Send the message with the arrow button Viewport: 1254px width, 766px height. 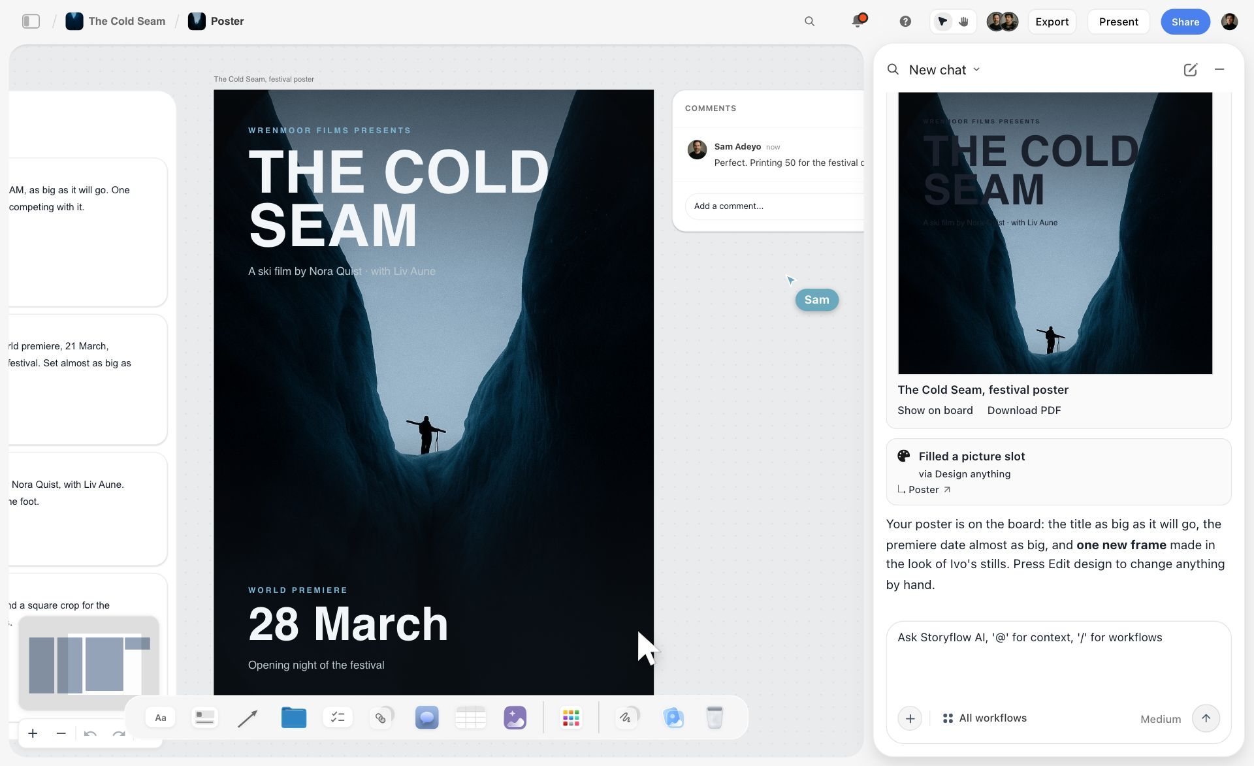1206,718
